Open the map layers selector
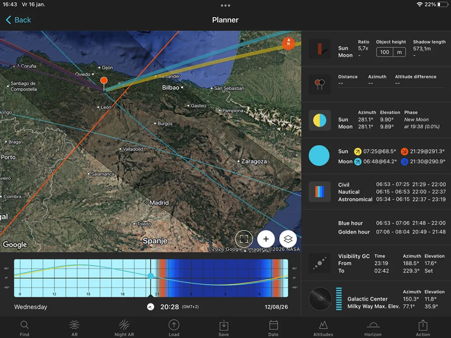Image resolution: width=451 pixels, height=338 pixels. tap(288, 239)
